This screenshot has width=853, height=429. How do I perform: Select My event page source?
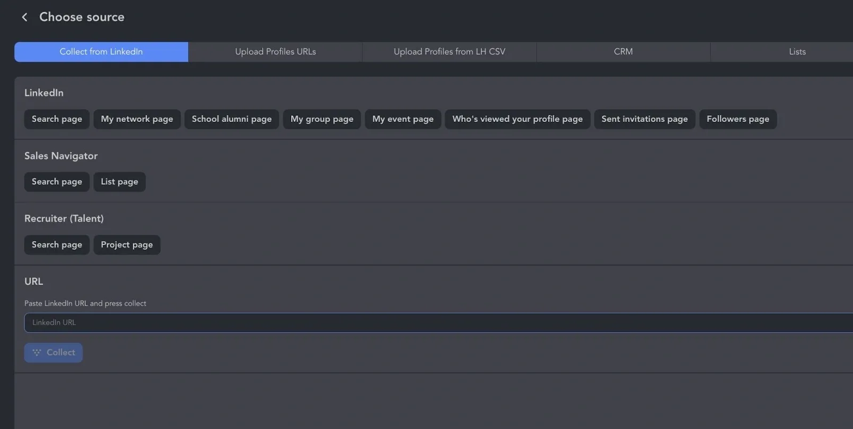coord(403,119)
